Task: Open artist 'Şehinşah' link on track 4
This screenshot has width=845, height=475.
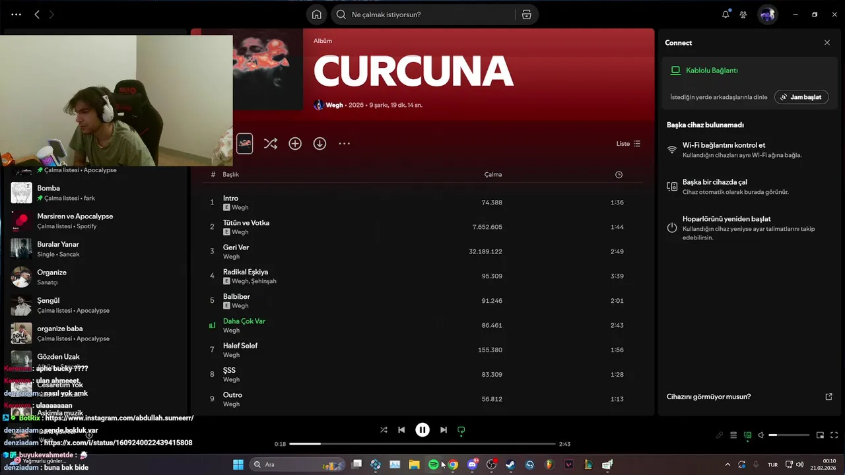Action: tap(263, 281)
